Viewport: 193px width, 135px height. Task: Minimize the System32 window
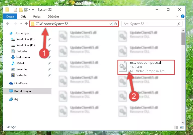[x=157, y=9]
